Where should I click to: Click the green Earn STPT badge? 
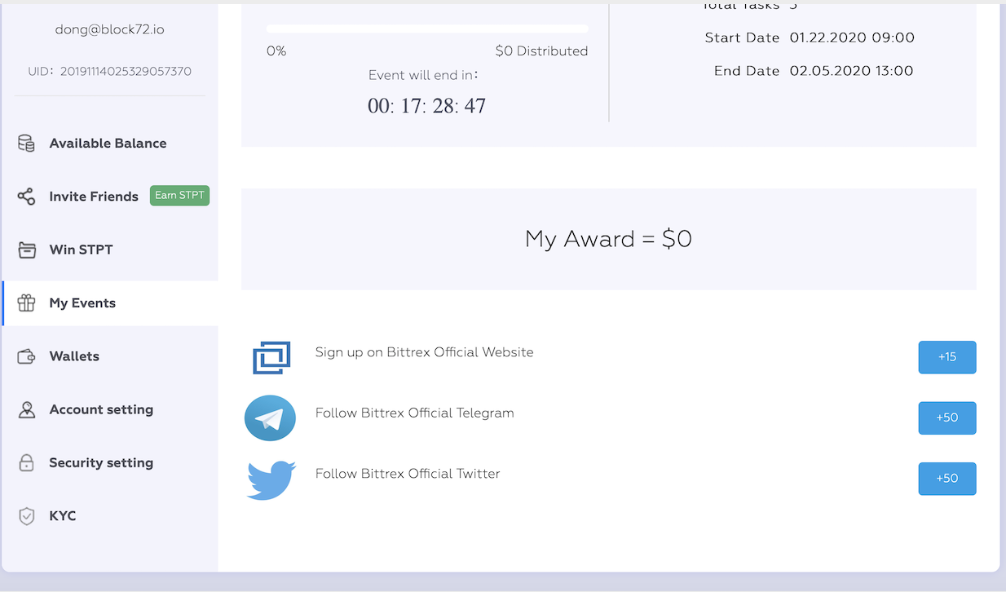tap(179, 196)
